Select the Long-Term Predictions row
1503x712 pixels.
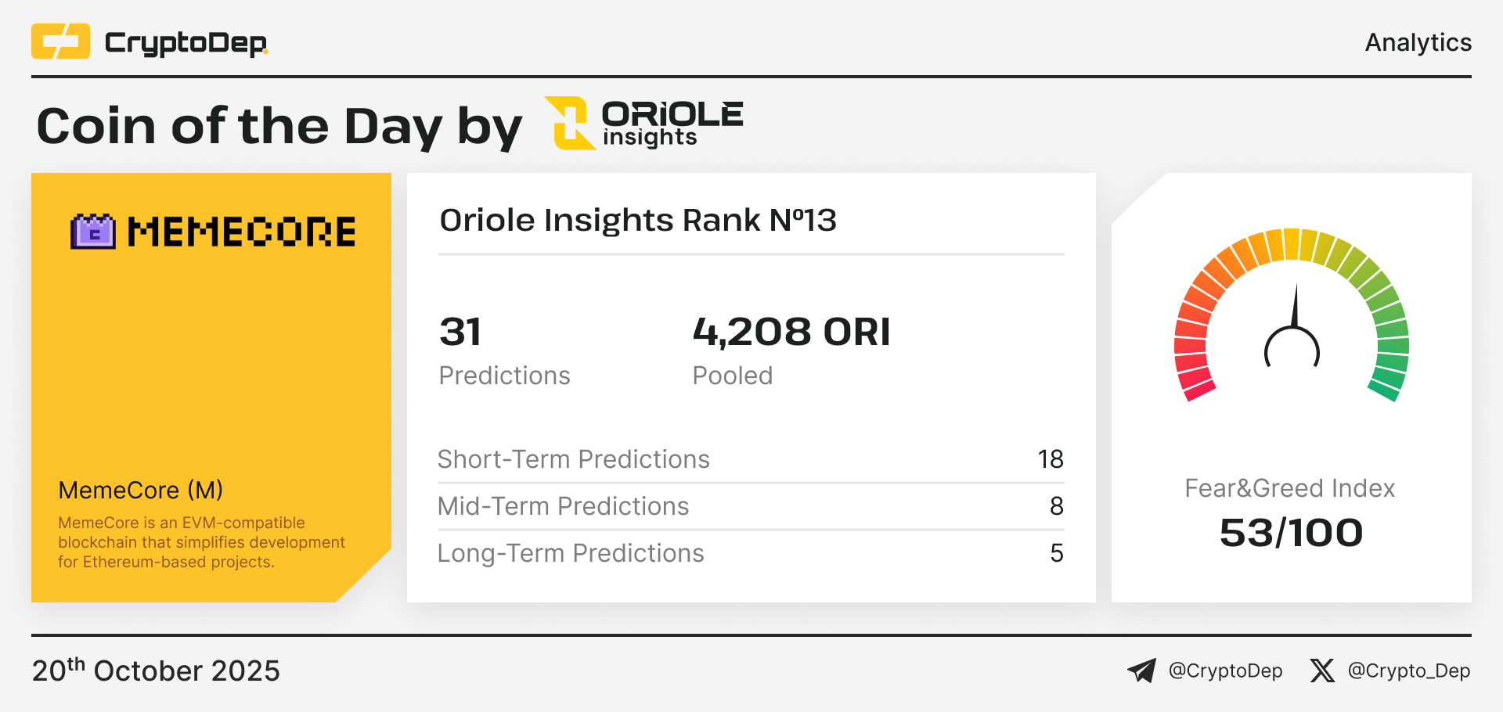750,553
